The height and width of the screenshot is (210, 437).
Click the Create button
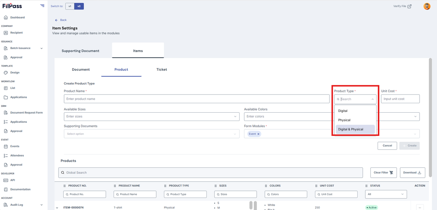point(409,145)
